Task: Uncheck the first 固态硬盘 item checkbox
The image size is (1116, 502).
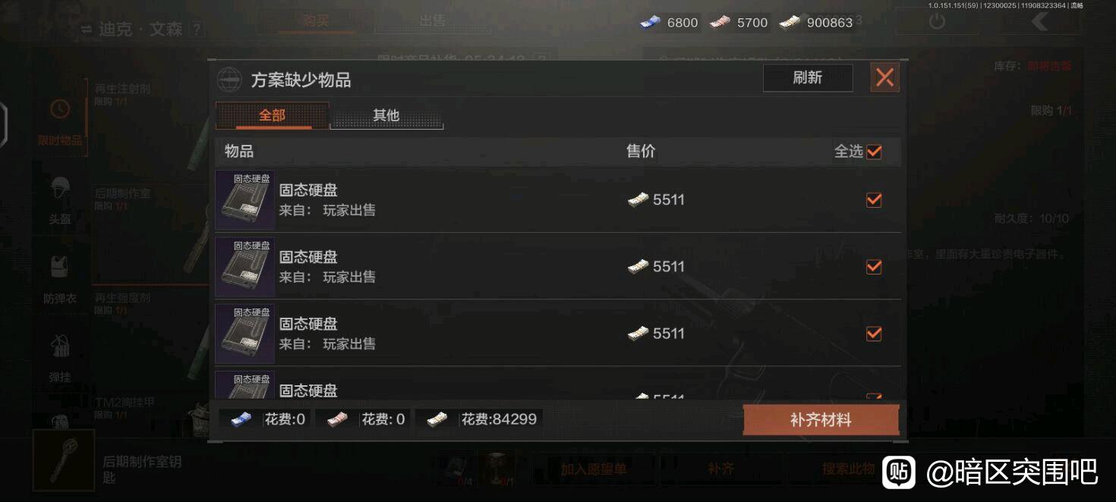Action: pos(874,200)
